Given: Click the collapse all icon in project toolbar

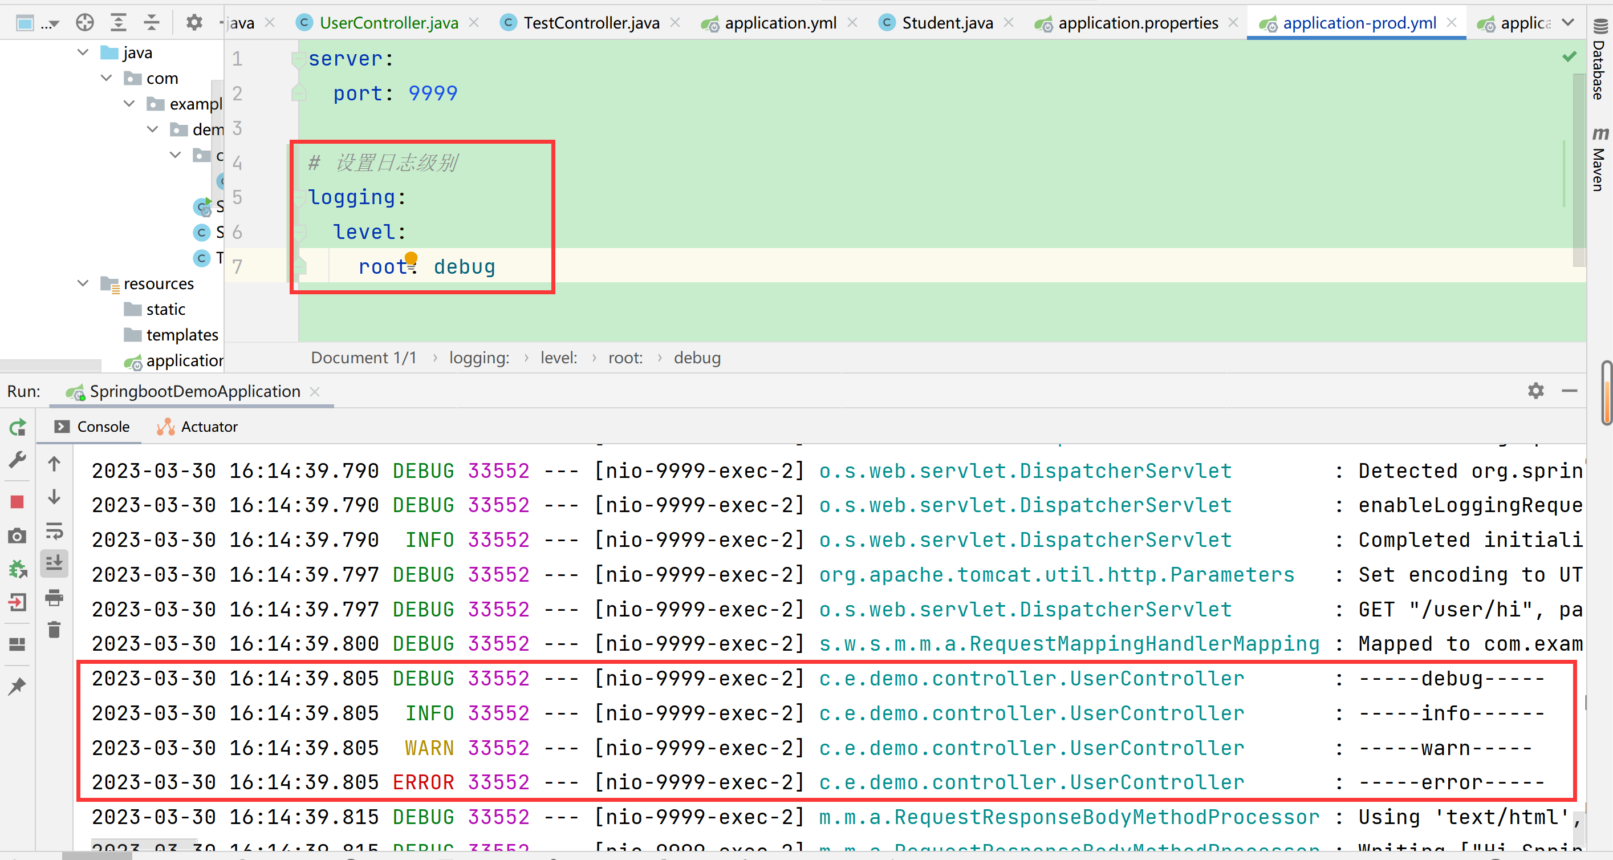Looking at the screenshot, I should pos(152,23).
